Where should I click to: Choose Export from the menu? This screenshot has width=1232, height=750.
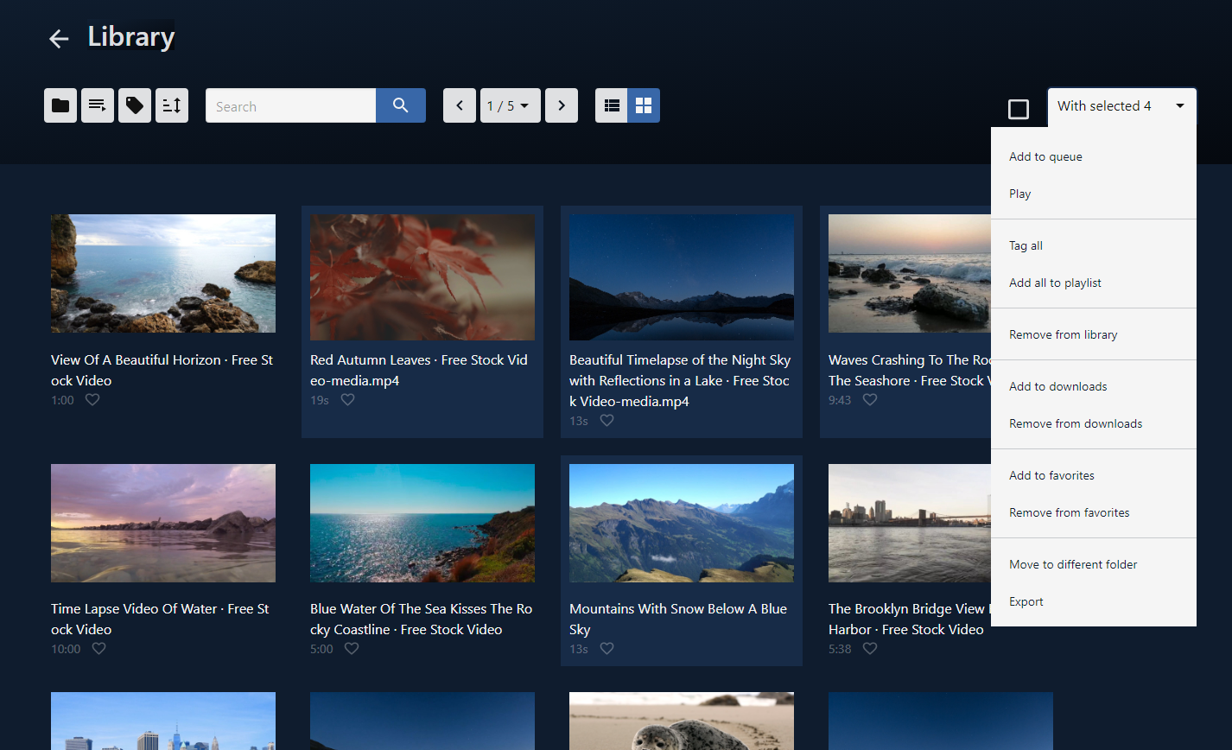click(1094, 601)
